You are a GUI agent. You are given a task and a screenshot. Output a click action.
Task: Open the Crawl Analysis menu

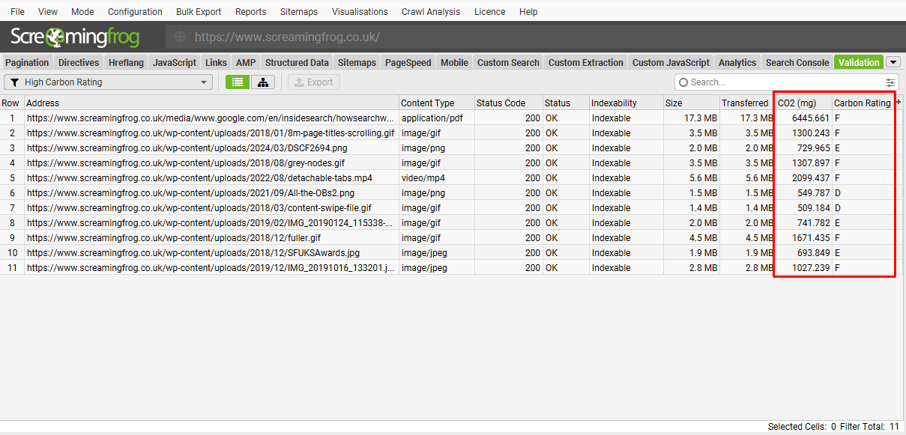431,12
